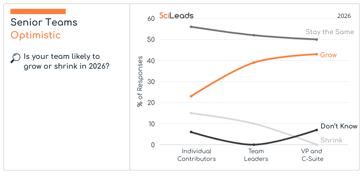Select the orange "Optimistic" subtitle
The image size is (363, 178).
tap(36, 35)
